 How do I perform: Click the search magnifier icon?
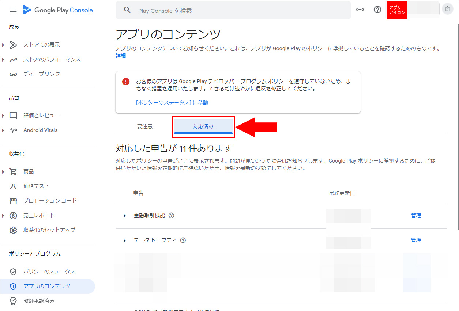127,10
